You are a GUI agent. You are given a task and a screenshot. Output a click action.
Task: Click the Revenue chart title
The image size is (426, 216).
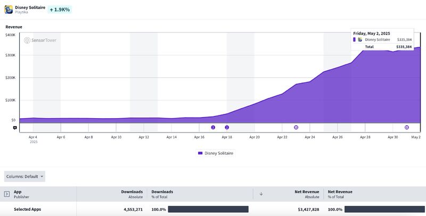(14, 27)
